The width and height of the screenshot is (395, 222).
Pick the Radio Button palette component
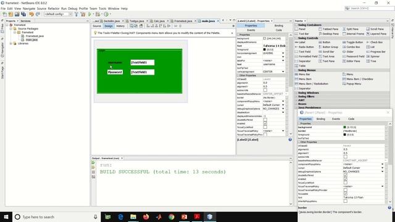pos(304,47)
